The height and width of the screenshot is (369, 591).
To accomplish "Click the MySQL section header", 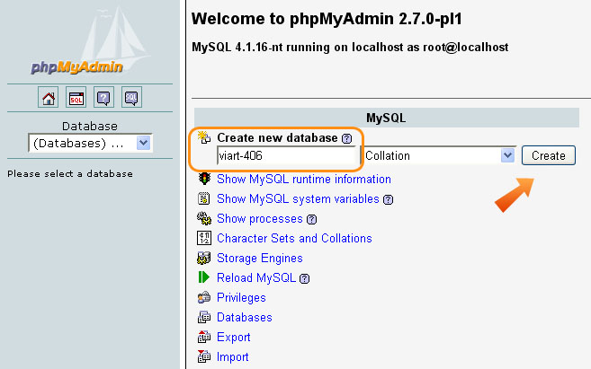I will (386, 118).
